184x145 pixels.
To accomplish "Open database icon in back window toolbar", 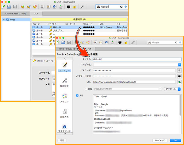I will click(9, 7).
